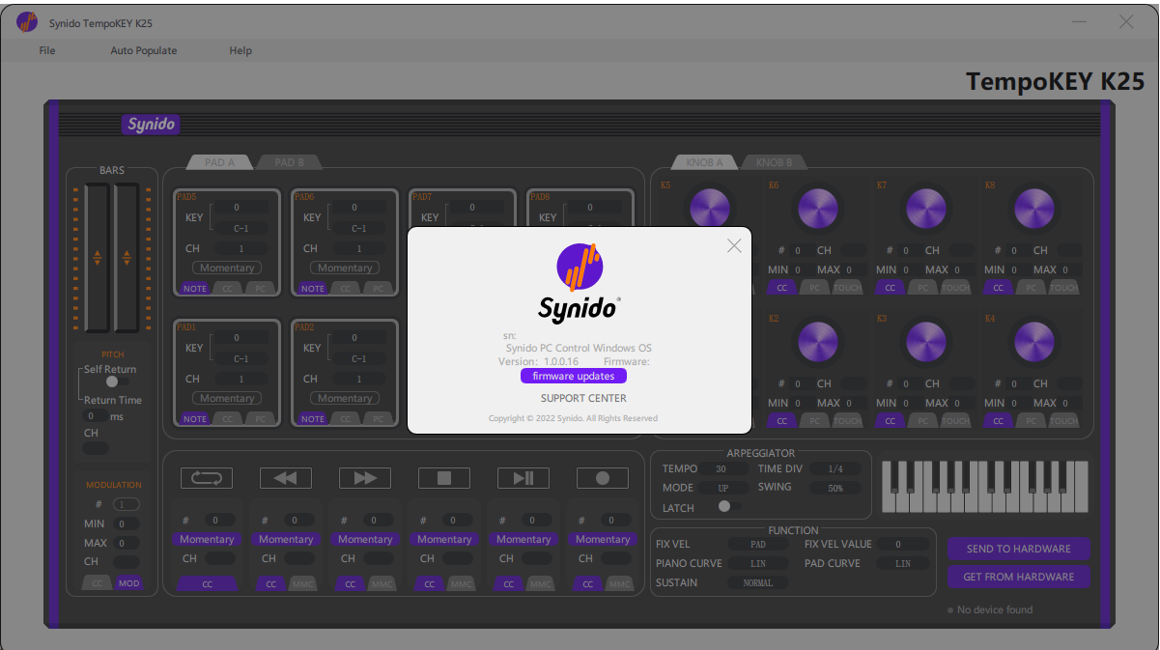Screen dimensions: 1160x650
Task: Open the Auto Populate menu
Action: click(144, 50)
